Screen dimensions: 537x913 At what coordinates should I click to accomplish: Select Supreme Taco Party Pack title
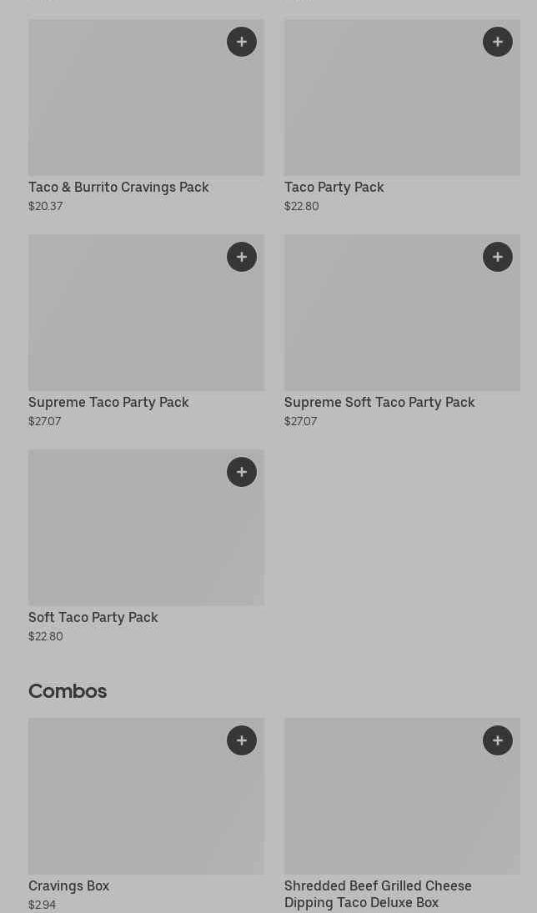108,402
